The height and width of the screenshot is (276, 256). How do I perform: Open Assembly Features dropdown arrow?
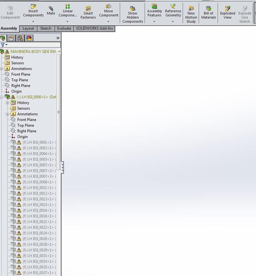(x=154, y=21)
